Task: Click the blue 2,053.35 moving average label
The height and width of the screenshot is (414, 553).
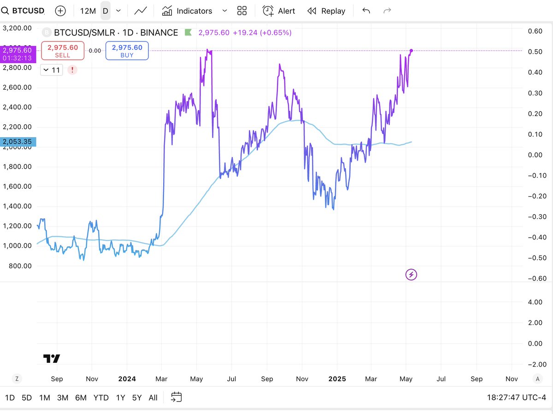Action: pyautogui.click(x=18, y=142)
